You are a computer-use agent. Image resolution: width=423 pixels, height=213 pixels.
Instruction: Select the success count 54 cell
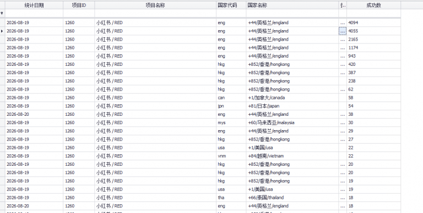coord(373,107)
